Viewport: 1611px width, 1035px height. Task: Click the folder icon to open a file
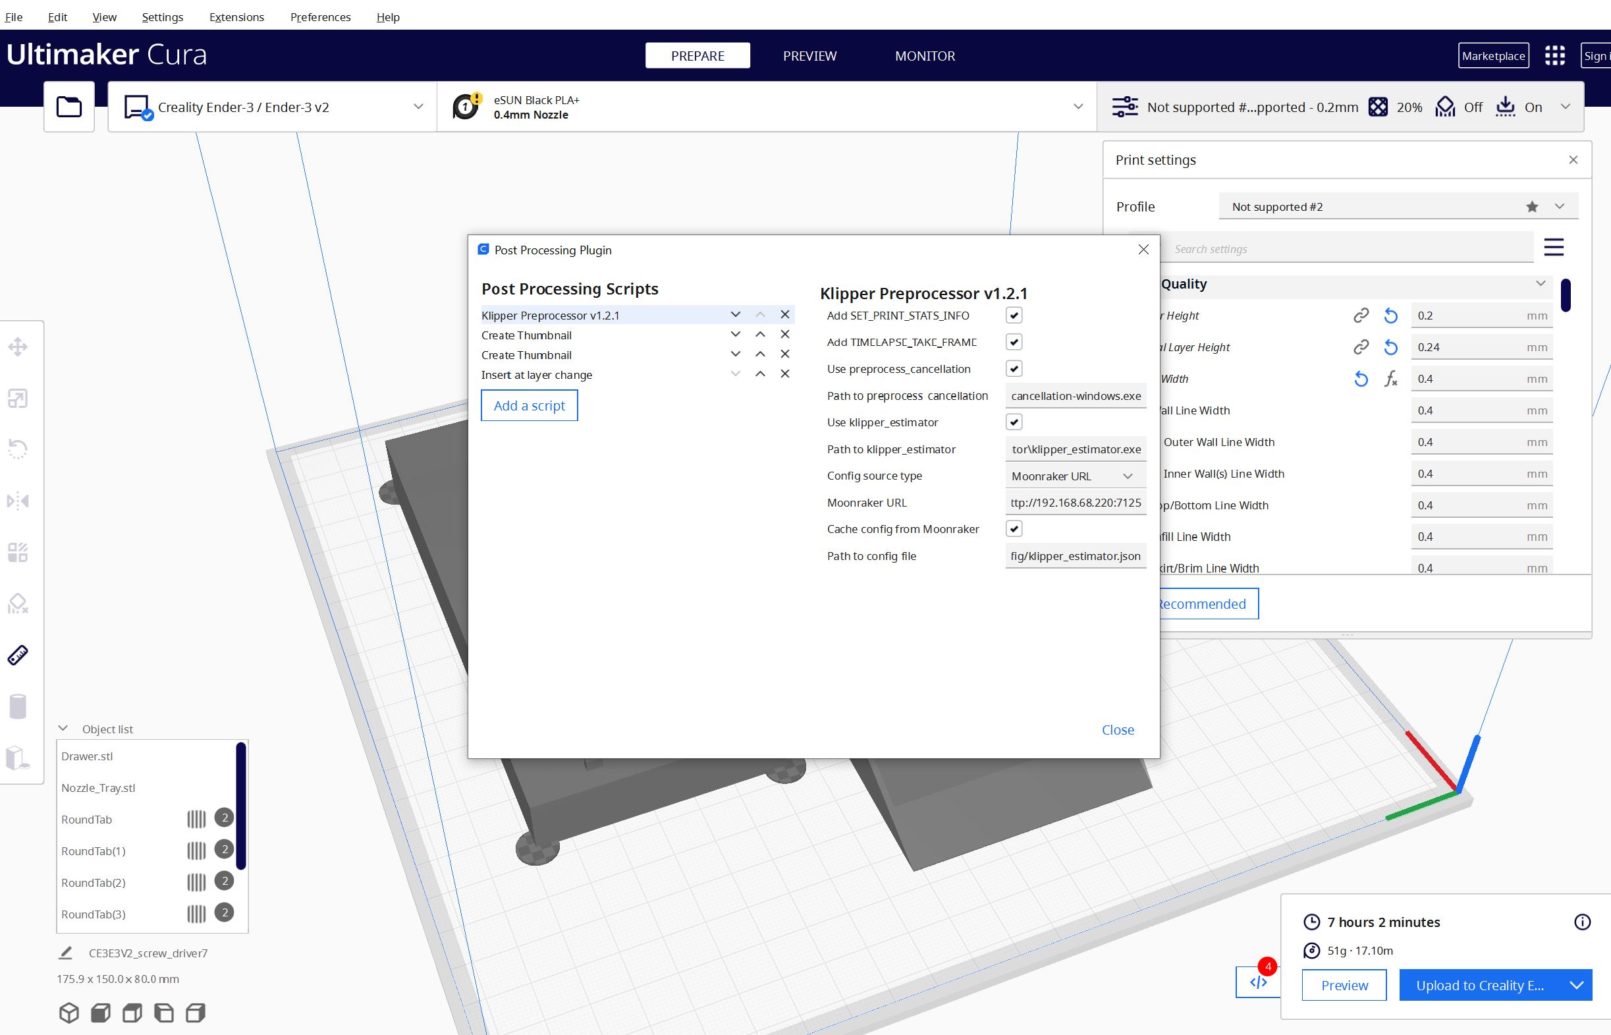[68, 106]
